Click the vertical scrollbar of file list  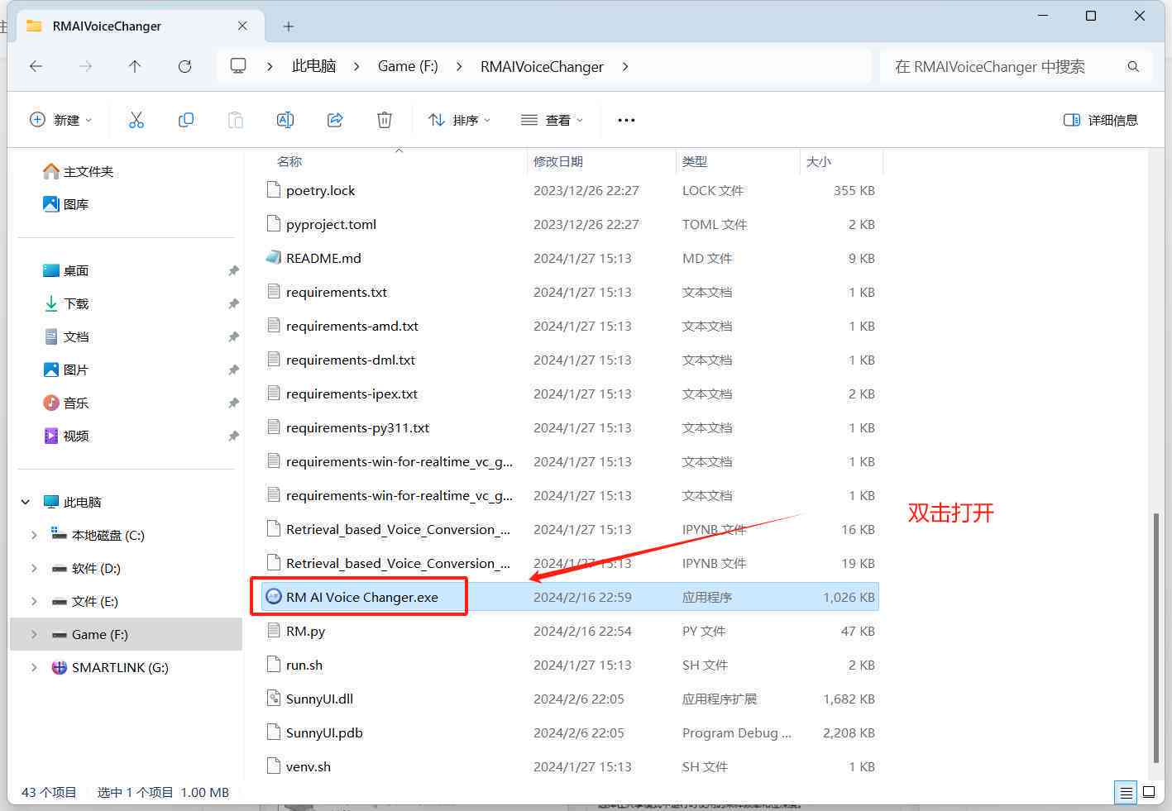coord(1155,637)
